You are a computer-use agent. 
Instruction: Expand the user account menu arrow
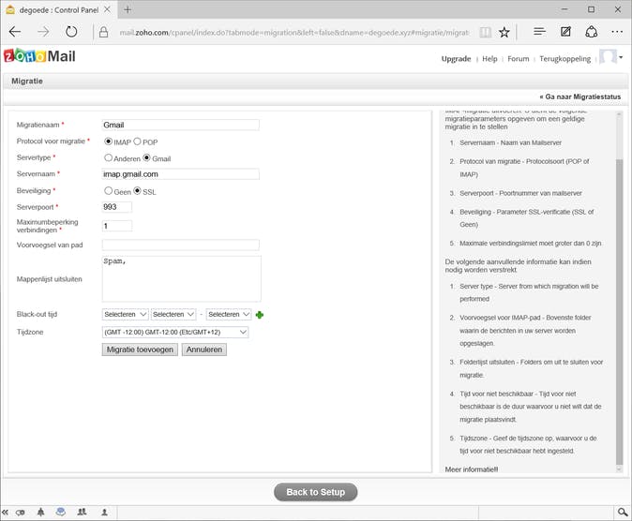click(x=621, y=57)
